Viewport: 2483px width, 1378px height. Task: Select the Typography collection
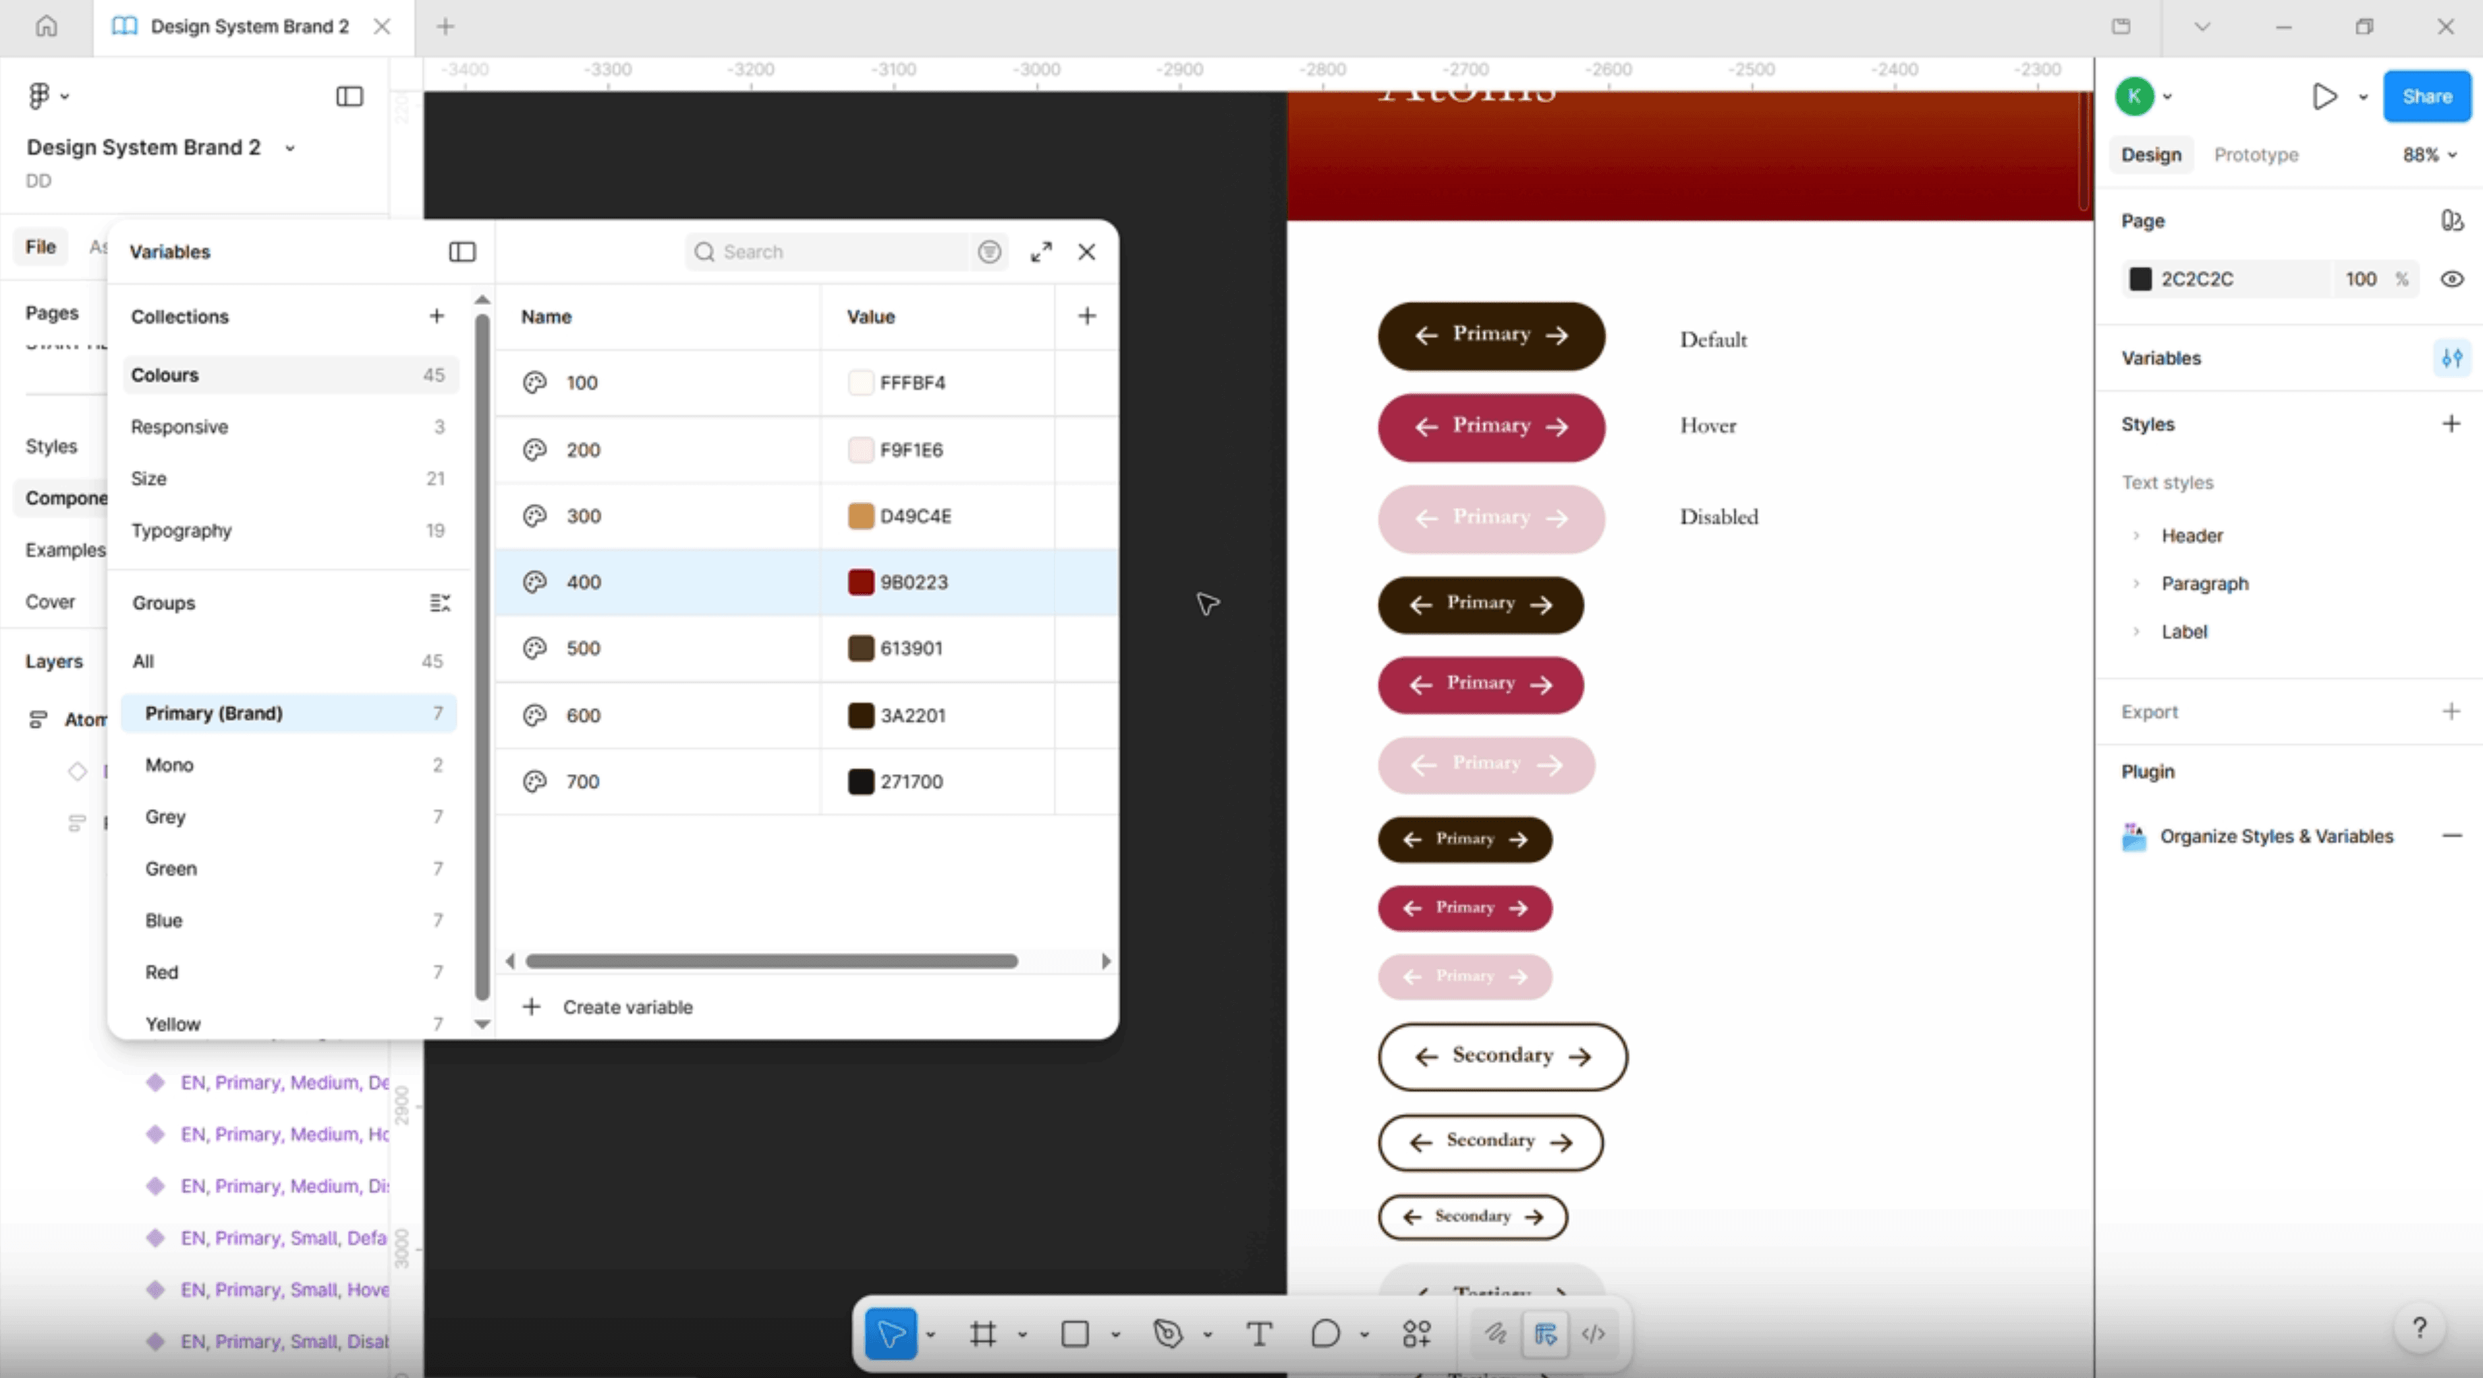[182, 530]
